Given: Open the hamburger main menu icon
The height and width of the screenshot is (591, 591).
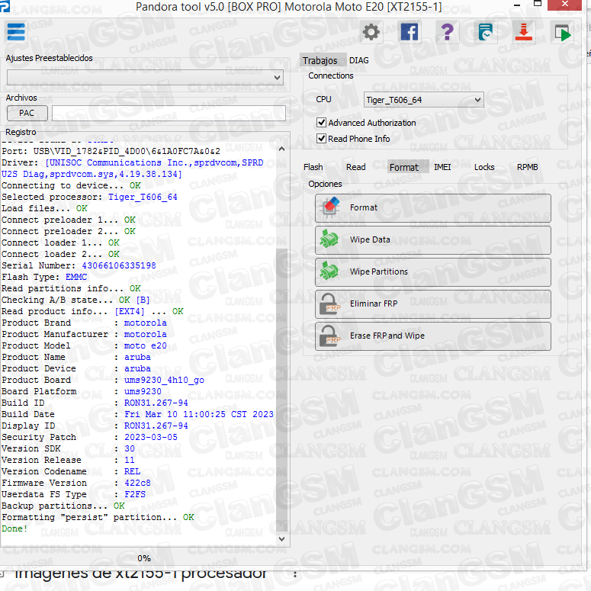Looking at the screenshot, I should (16, 31).
